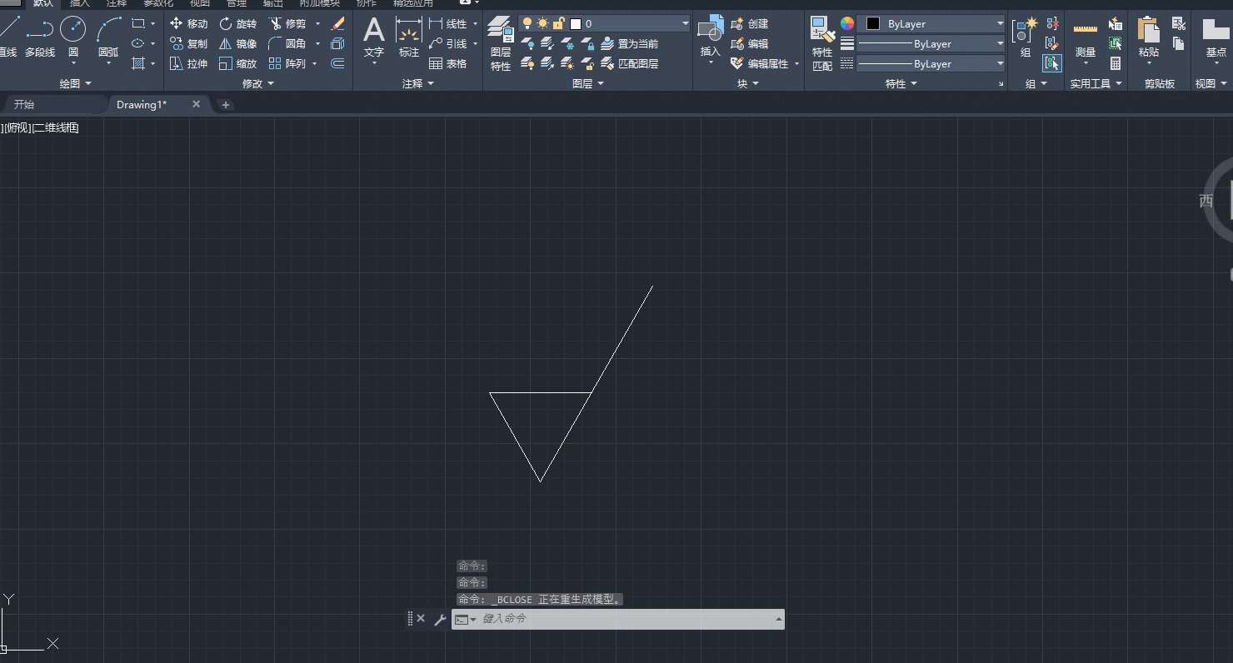This screenshot has width=1233, height=663.
Task: Click the Text (文字) large A icon
Action: coord(374,31)
